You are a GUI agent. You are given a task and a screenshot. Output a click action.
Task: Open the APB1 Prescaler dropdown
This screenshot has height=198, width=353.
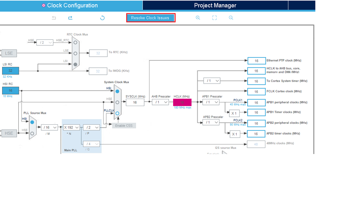(211, 102)
